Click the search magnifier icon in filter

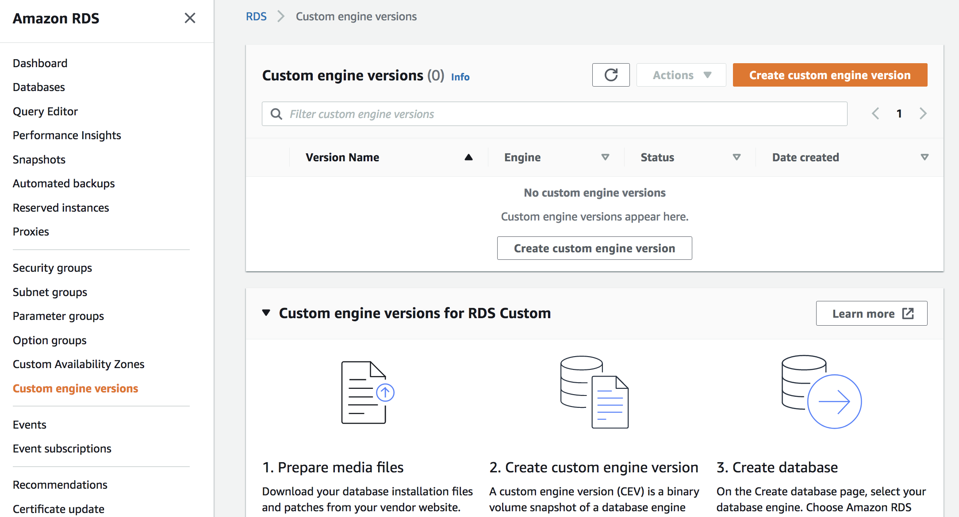pos(276,114)
